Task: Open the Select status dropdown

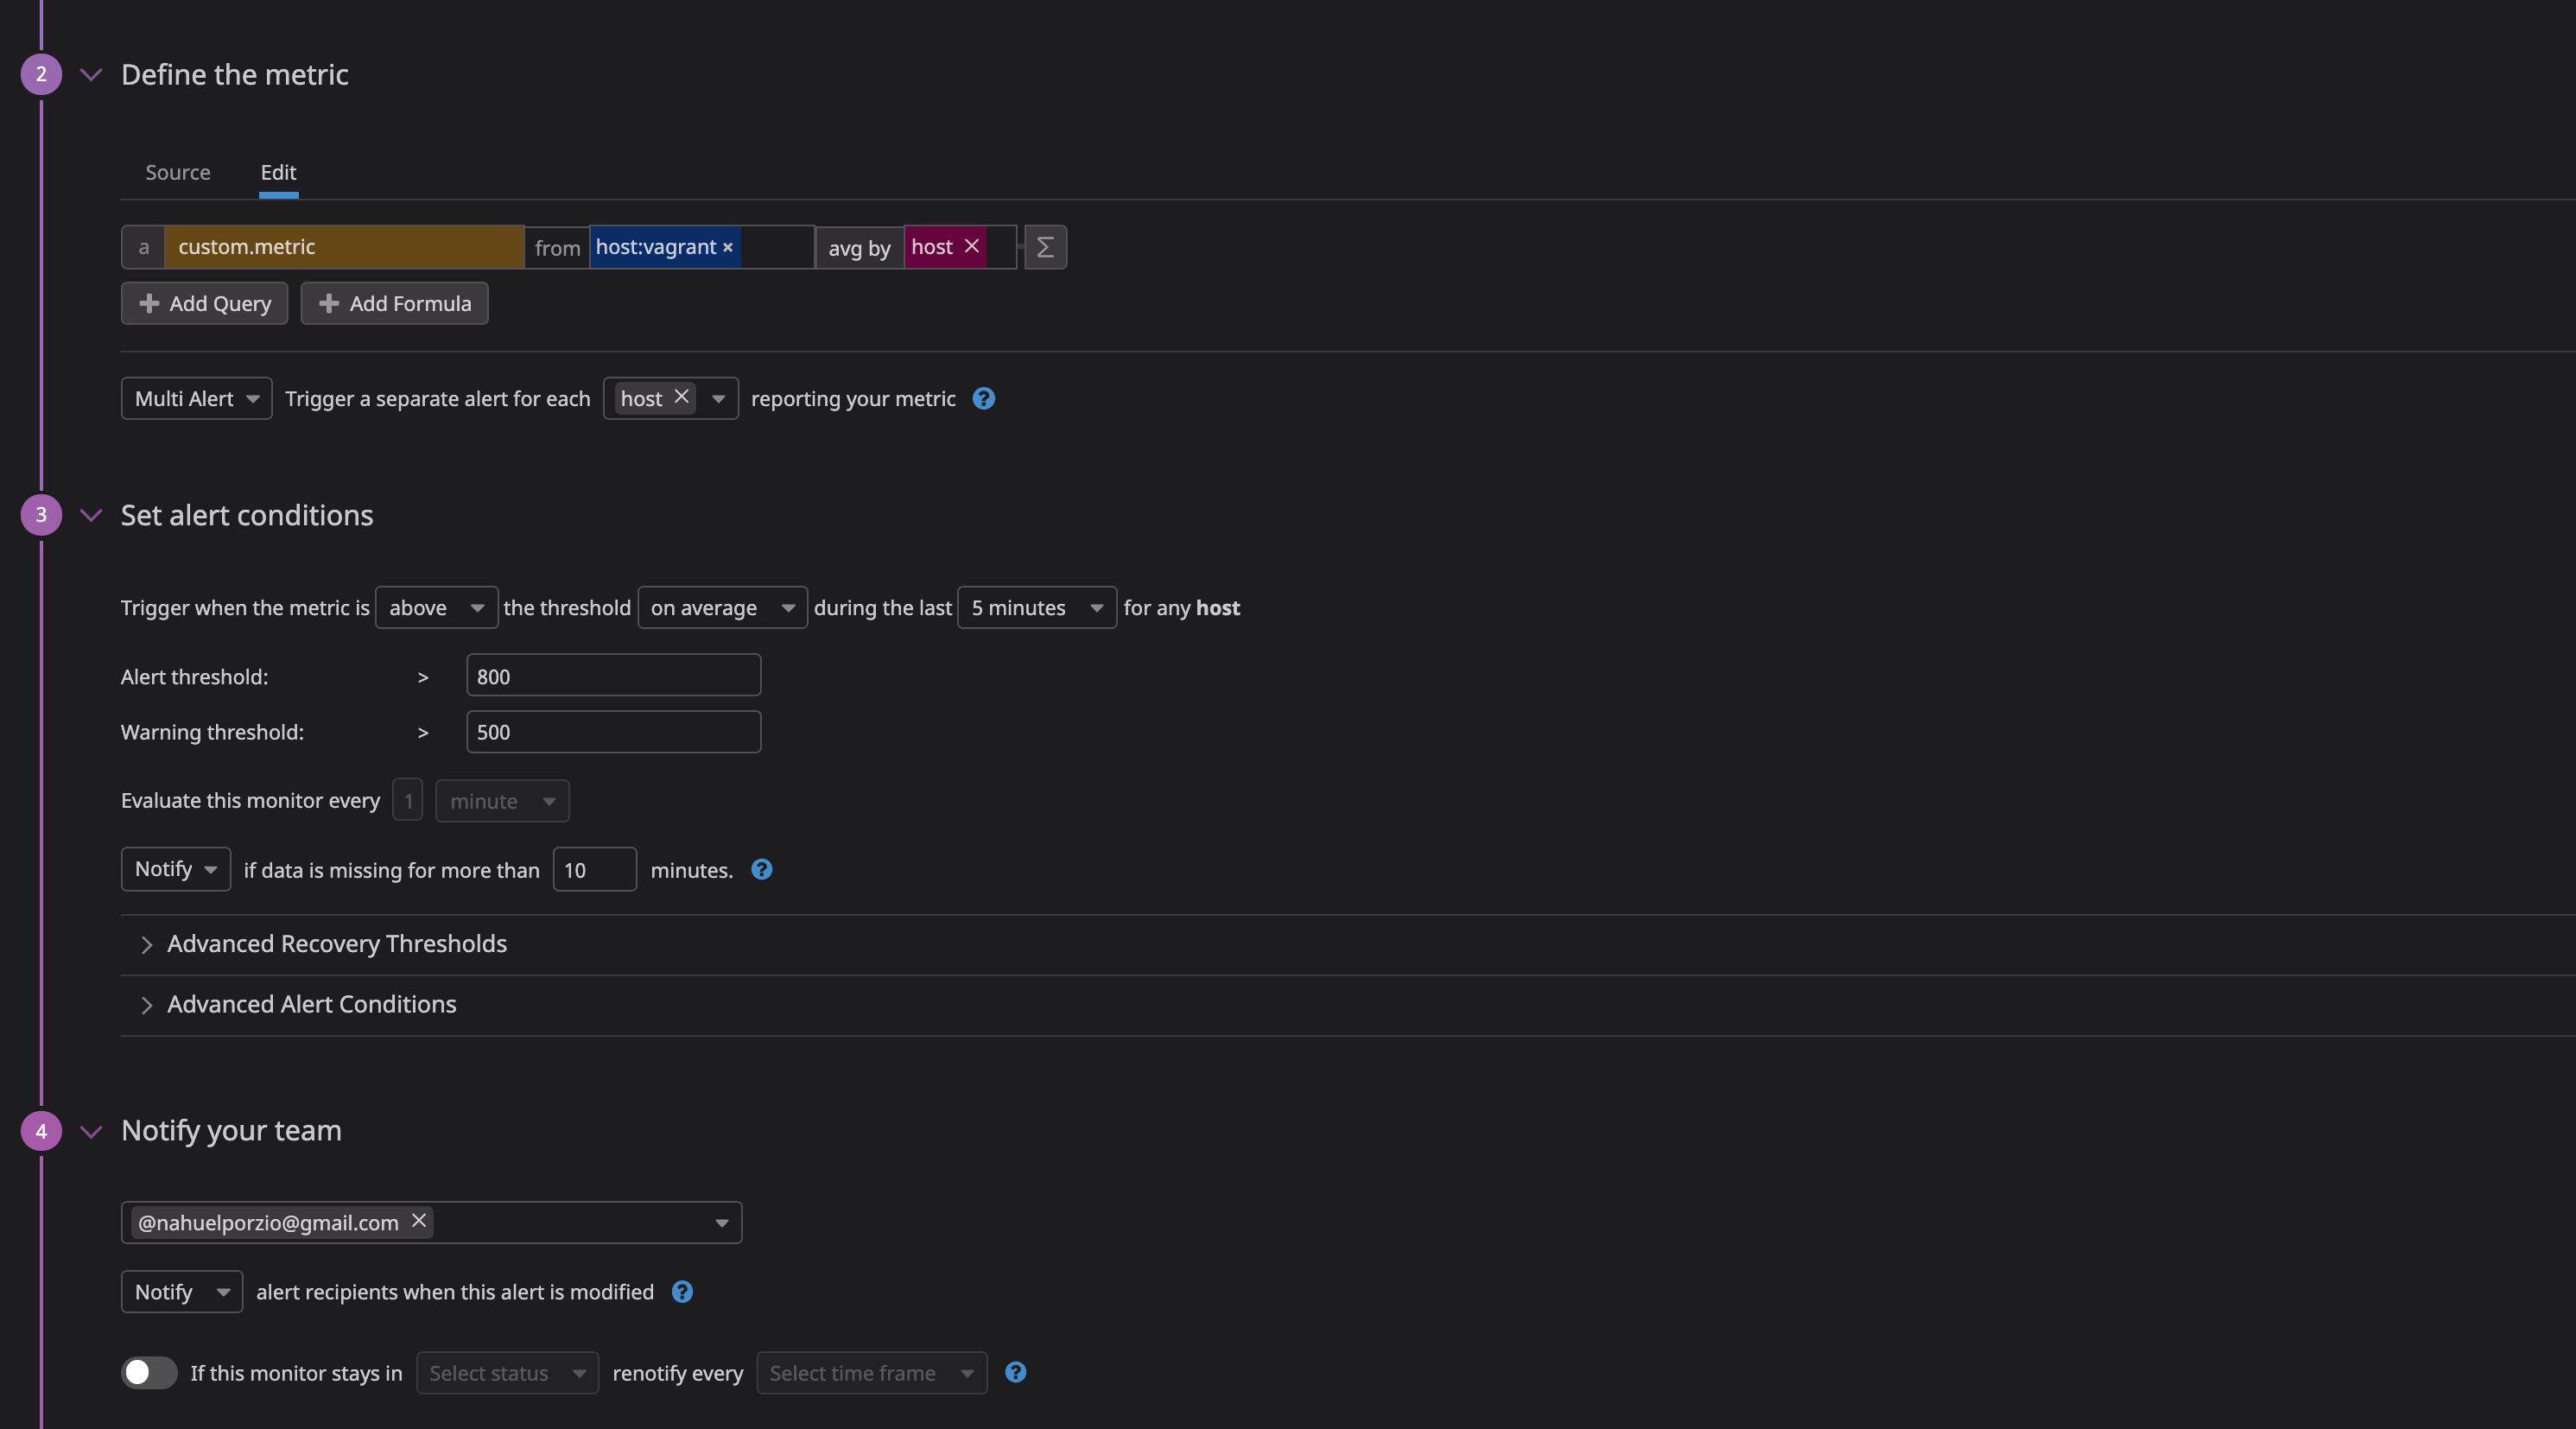Action: (507, 1373)
